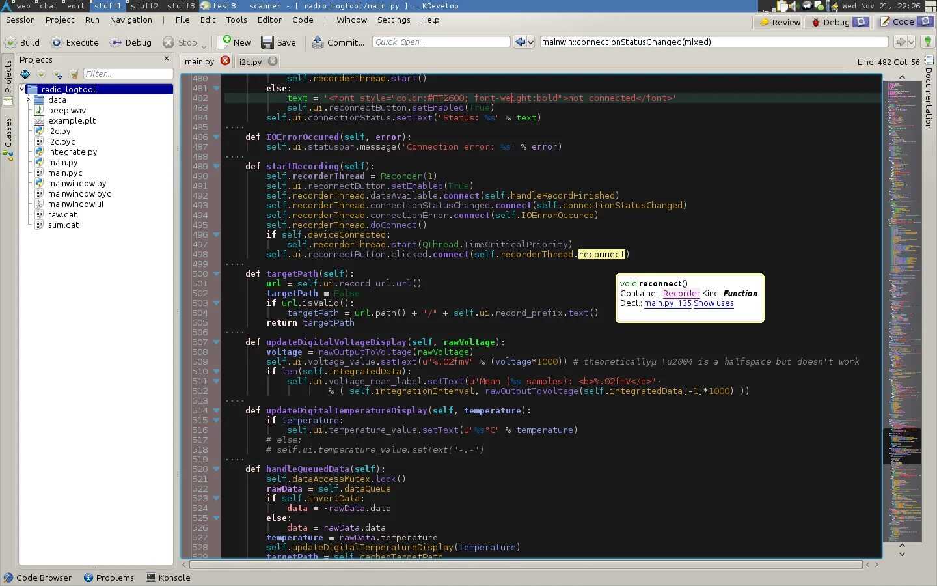Focus the Quick Open field
937x586 pixels.
tap(441, 42)
